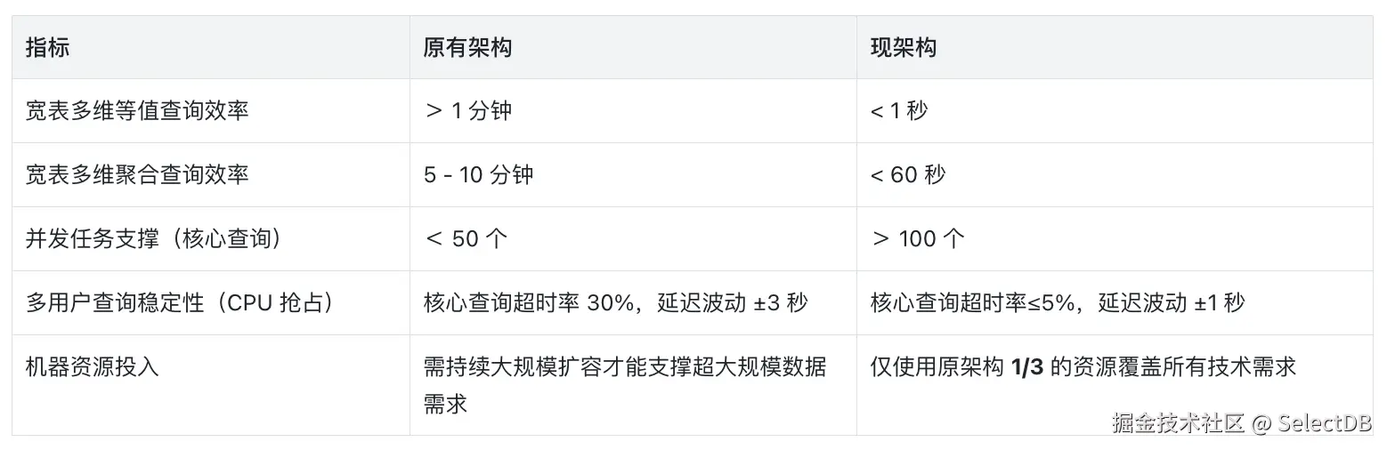
Task: Click the 核心查询超时率≤5% cell
Action: 1058,303
